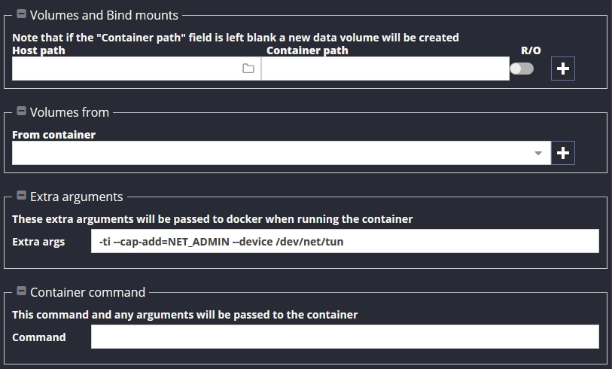The height and width of the screenshot is (369, 612).
Task: Click into the Extra args field
Action: 345,241
